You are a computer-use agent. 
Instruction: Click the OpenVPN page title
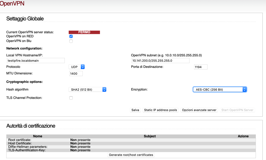coord(12,3)
